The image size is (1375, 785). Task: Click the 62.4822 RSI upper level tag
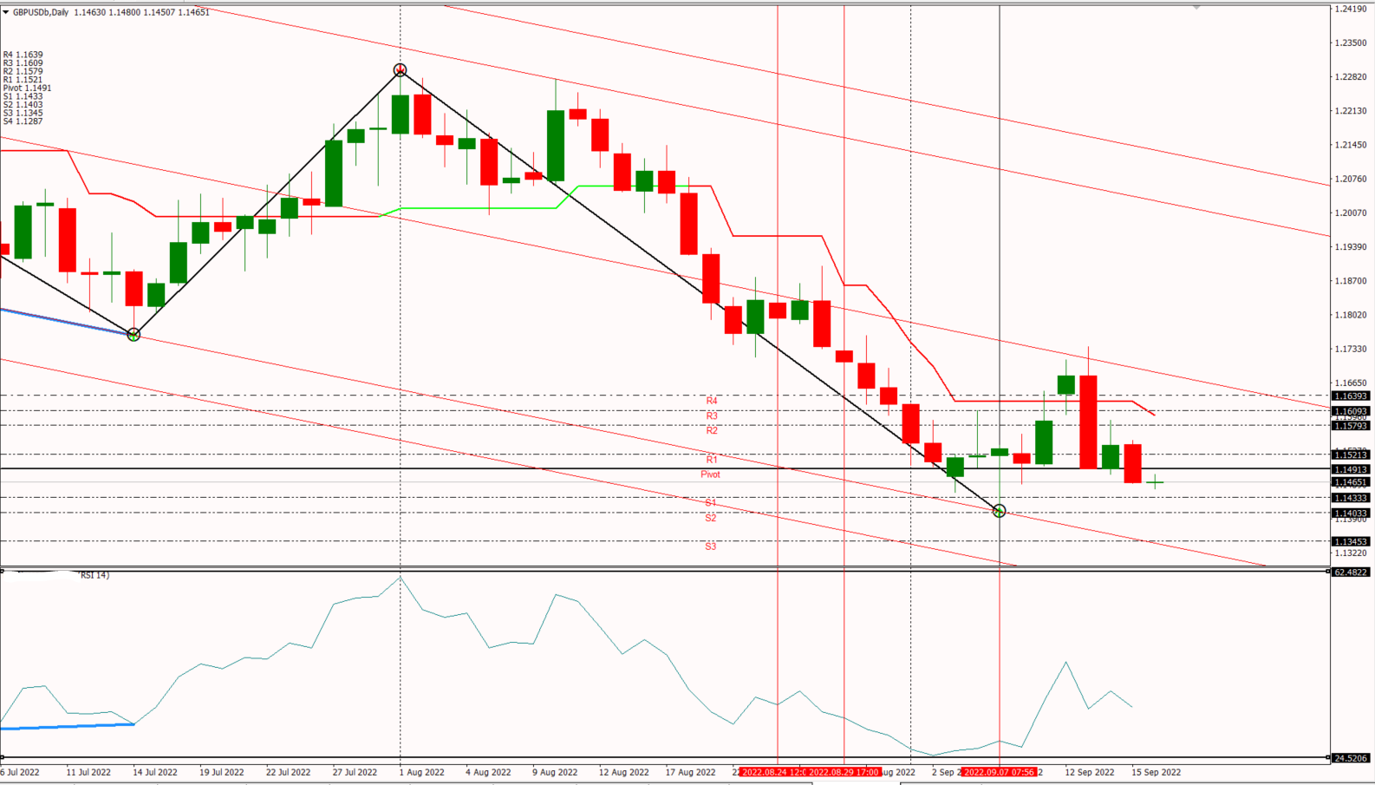pos(1351,572)
